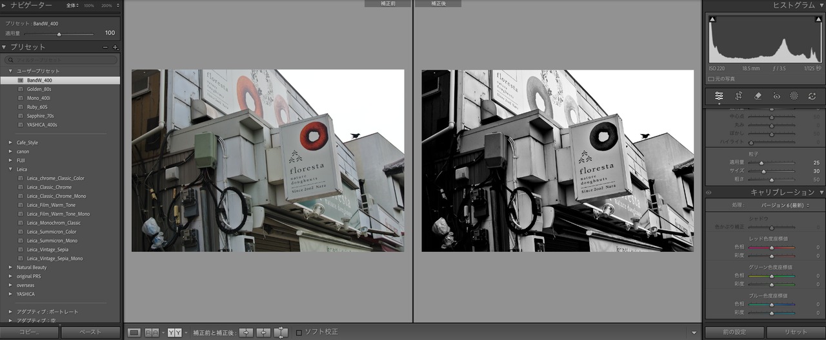Screen dimensions: 826x340
Task: Copy before settings to after arrow button
Action: pyautogui.click(x=246, y=332)
